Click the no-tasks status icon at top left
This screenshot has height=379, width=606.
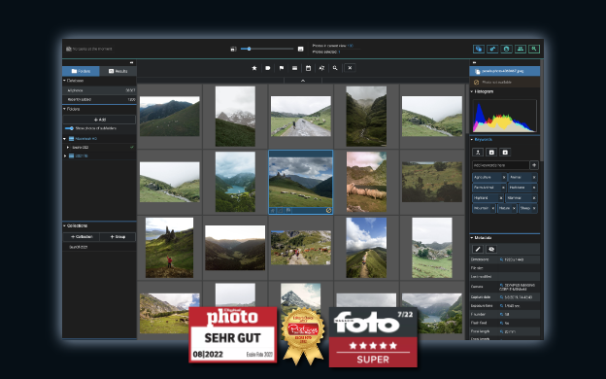click(x=69, y=50)
